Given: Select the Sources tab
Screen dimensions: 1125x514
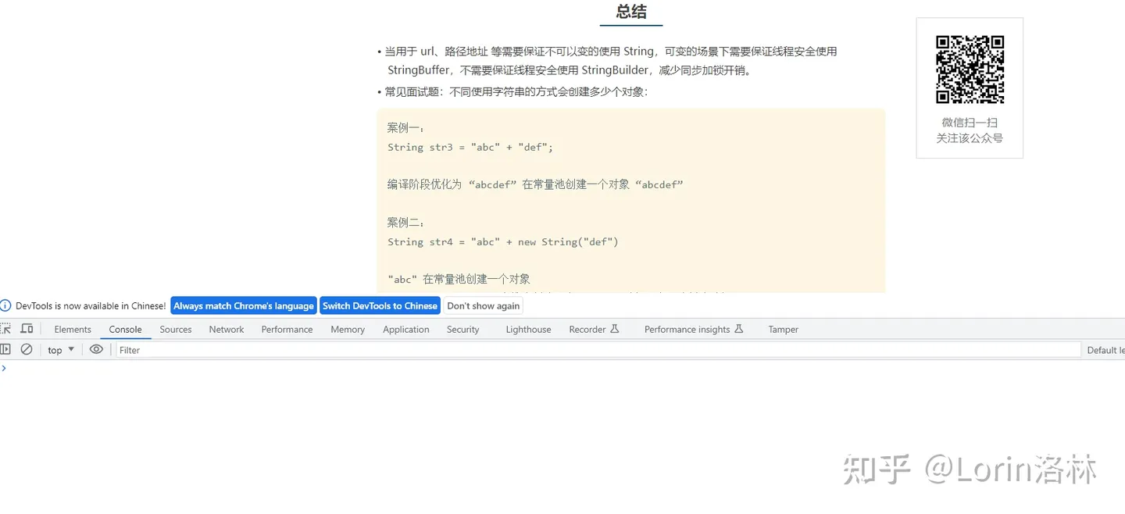Looking at the screenshot, I should tap(176, 330).
